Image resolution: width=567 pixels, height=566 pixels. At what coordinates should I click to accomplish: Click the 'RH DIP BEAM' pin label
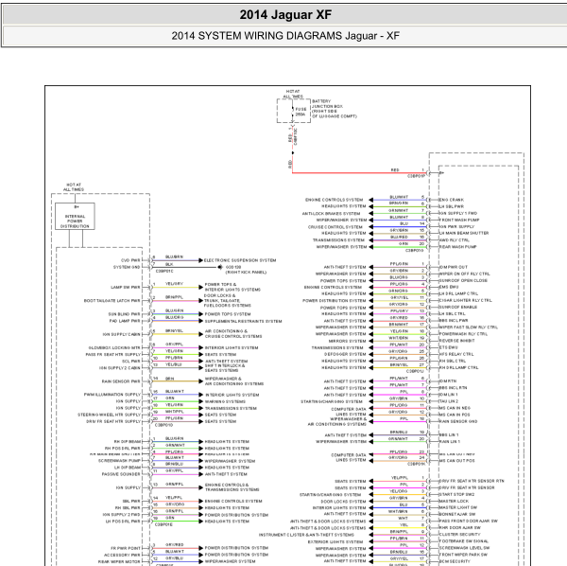click(x=128, y=442)
